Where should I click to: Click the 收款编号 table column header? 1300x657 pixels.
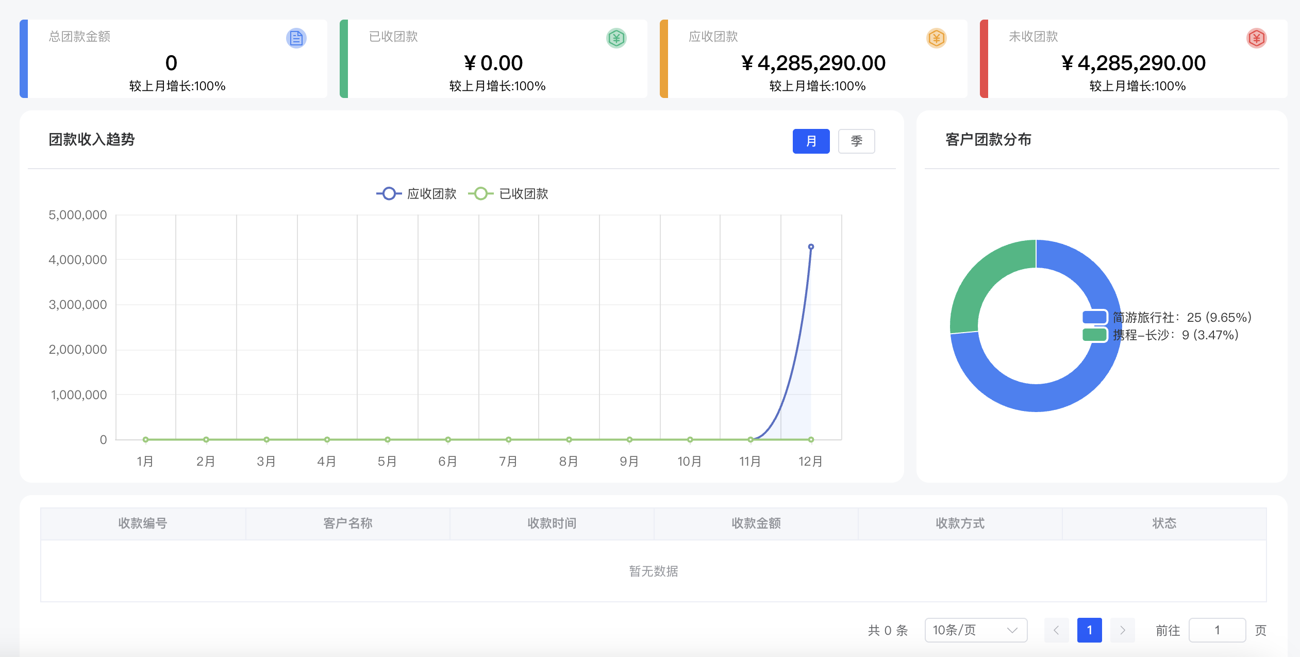click(143, 523)
